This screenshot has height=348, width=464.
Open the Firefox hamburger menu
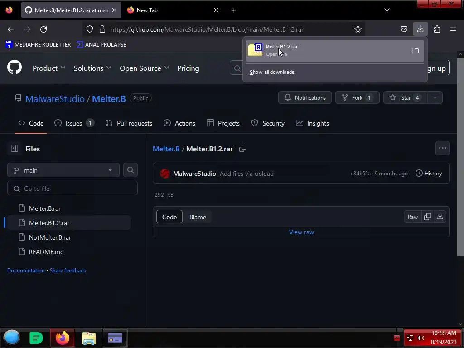(453, 29)
